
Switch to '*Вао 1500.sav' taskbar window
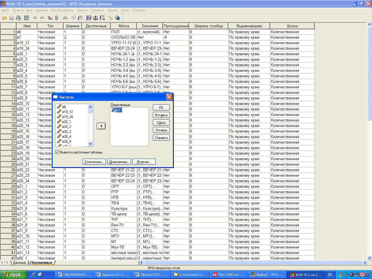pyautogui.click(x=228, y=275)
